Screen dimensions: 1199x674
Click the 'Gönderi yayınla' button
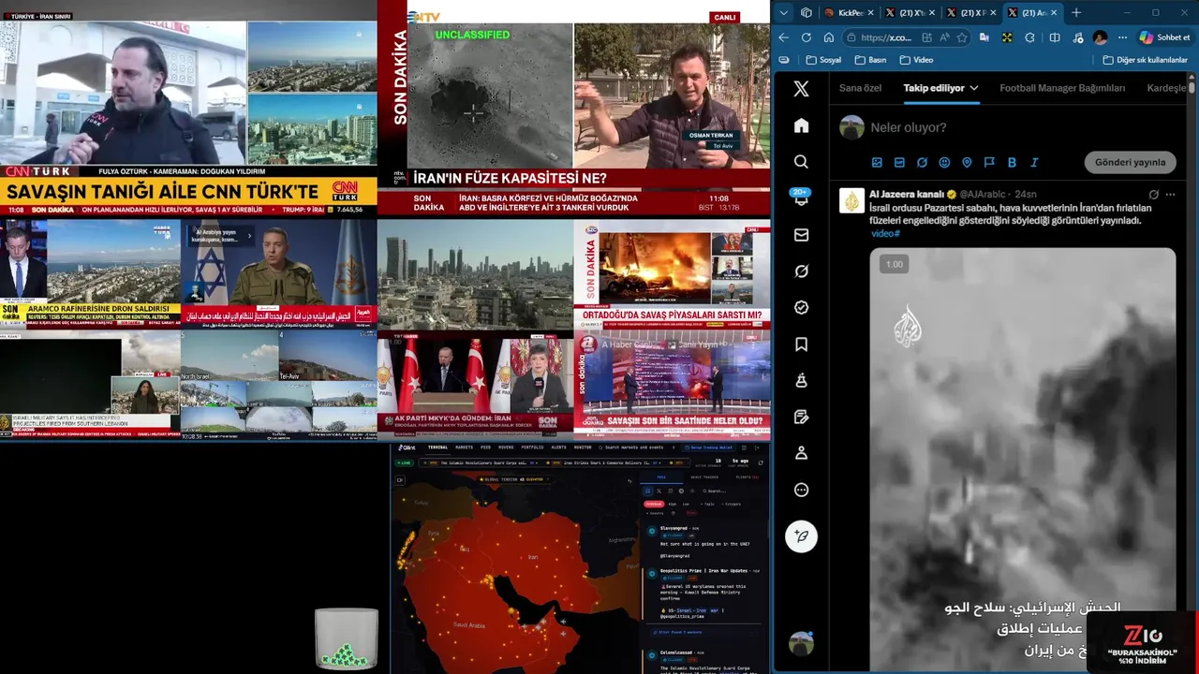(1130, 162)
